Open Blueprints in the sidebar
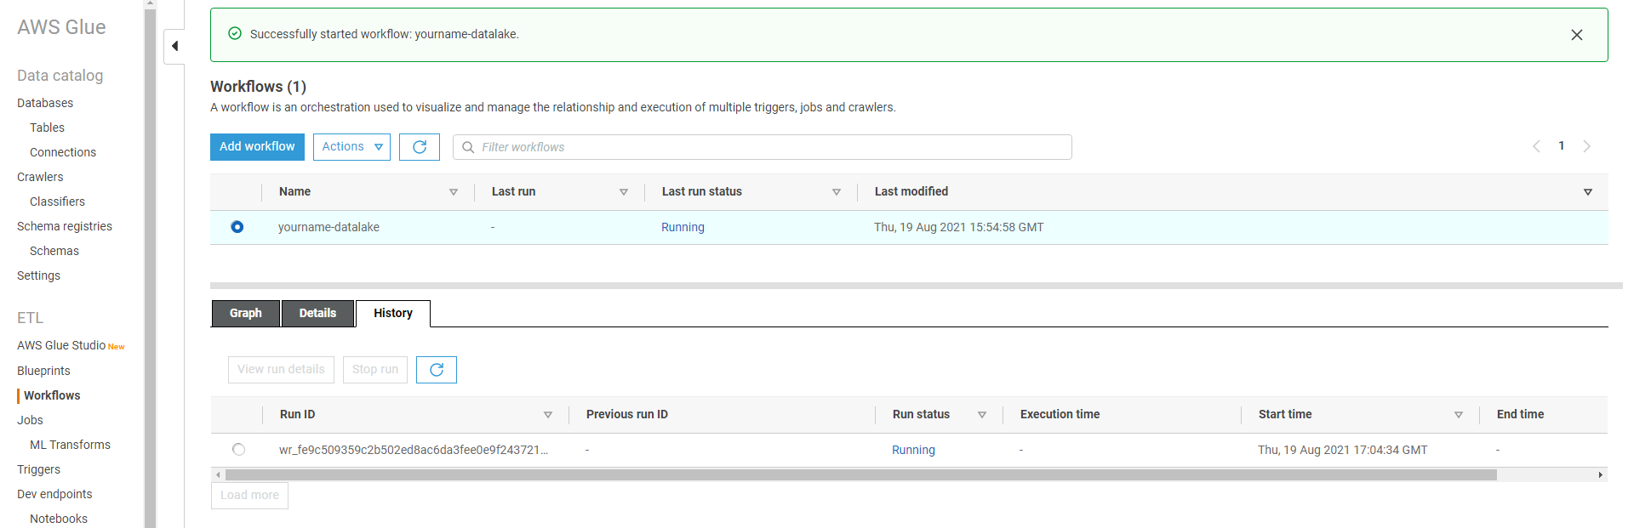 point(43,371)
